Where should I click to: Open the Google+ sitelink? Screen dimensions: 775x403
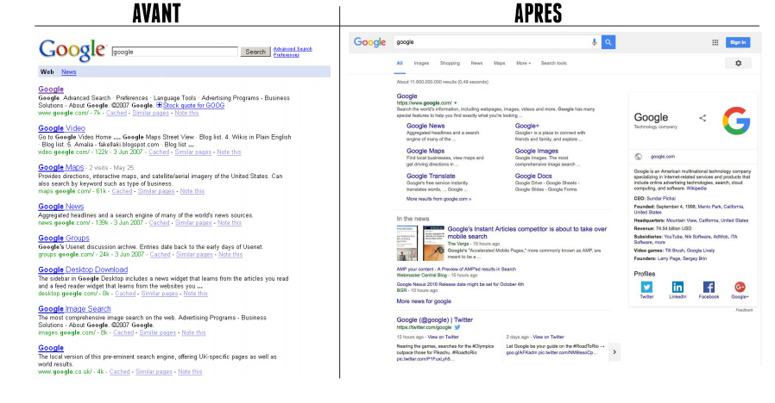[x=527, y=126]
